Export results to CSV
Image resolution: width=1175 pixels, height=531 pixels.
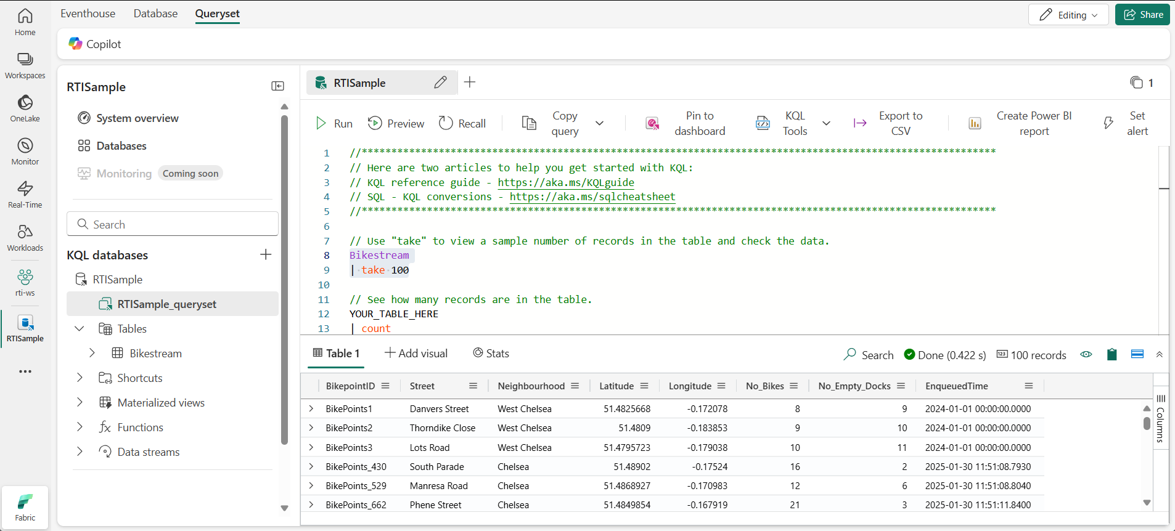pos(888,123)
